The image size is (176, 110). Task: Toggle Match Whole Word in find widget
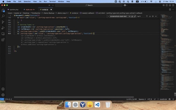[132, 16]
